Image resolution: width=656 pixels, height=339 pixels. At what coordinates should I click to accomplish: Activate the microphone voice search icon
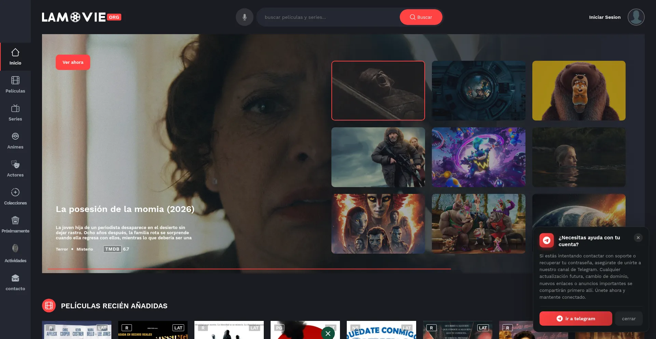(245, 17)
